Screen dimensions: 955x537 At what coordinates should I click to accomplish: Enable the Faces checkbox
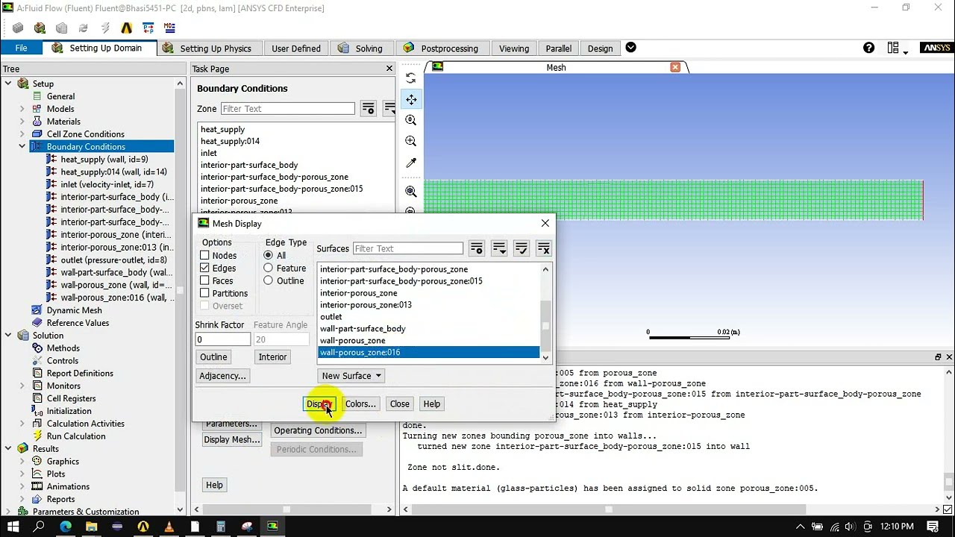point(204,280)
